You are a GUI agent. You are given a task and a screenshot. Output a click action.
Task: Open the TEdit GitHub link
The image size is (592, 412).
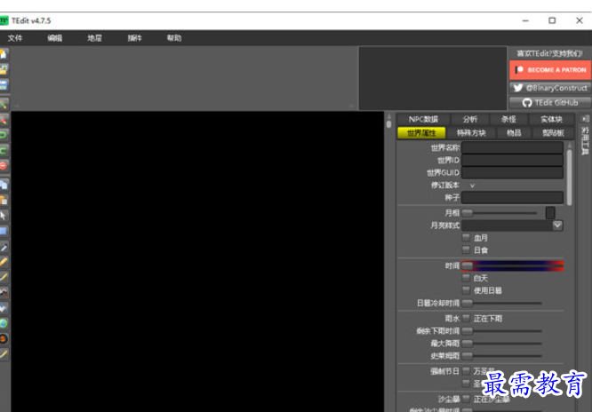(x=549, y=103)
